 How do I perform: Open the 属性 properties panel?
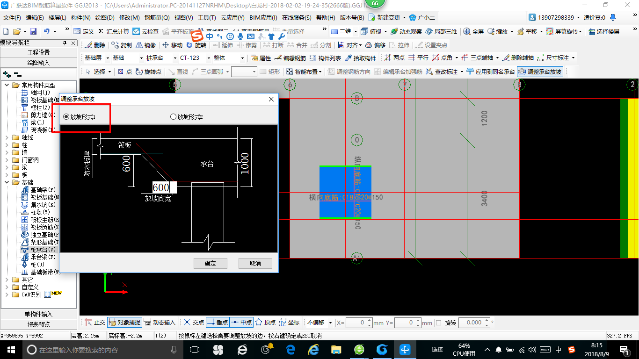pyautogui.click(x=261, y=58)
